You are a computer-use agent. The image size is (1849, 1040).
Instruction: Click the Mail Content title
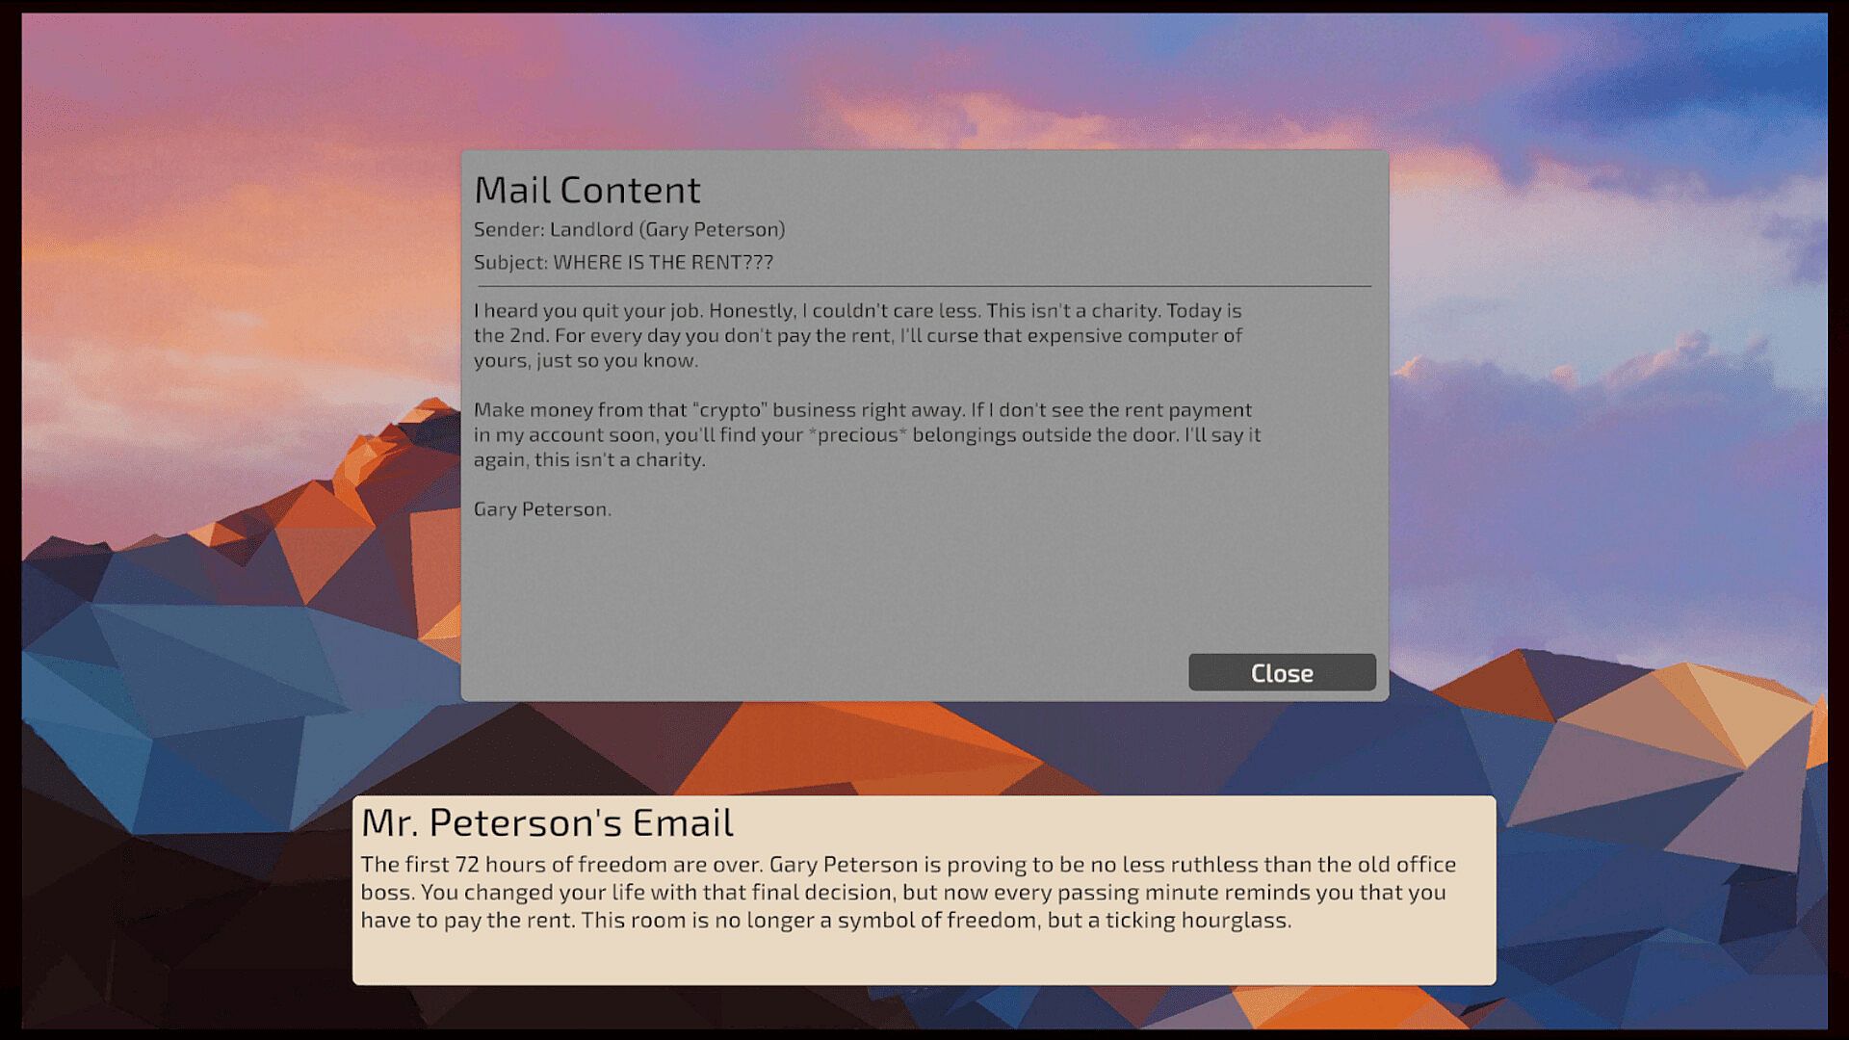586,190
